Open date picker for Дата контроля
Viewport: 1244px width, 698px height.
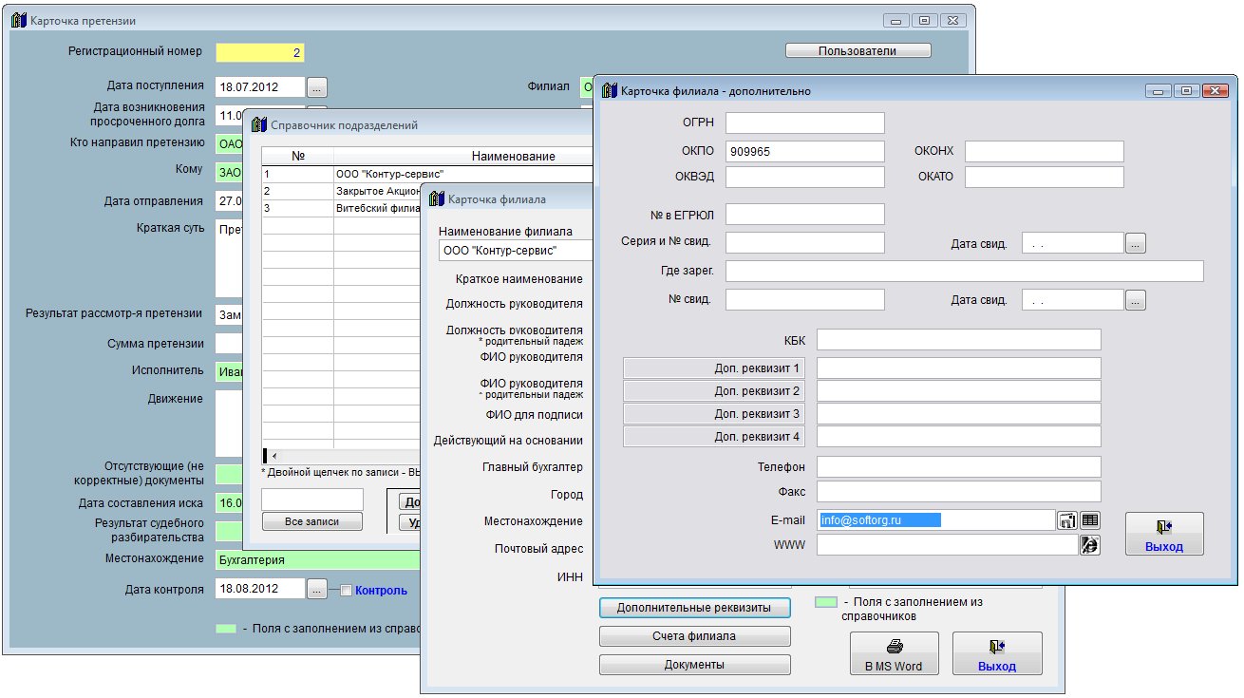(317, 589)
